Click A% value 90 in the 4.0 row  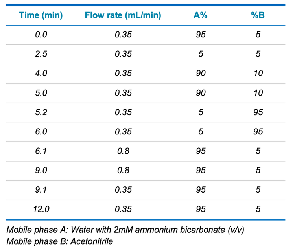tap(201, 74)
